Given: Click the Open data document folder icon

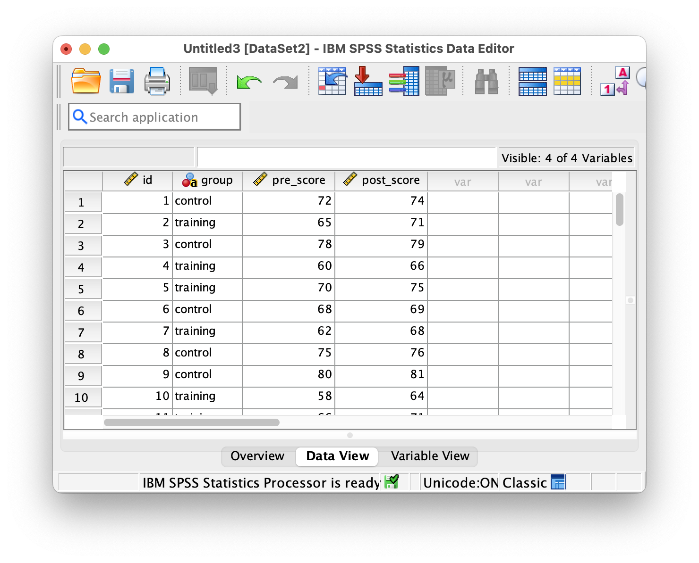Looking at the screenshot, I should click(x=85, y=81).
